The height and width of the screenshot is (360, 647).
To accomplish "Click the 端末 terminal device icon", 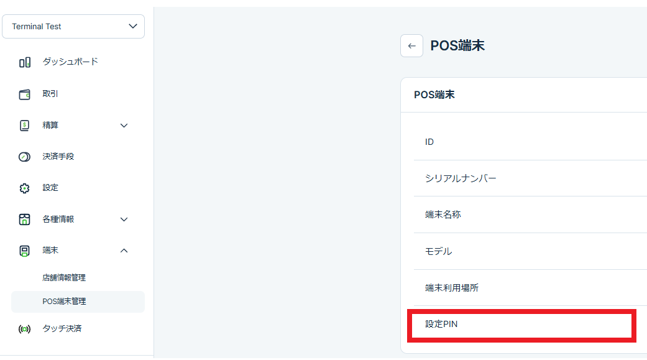I will (25, 251).
